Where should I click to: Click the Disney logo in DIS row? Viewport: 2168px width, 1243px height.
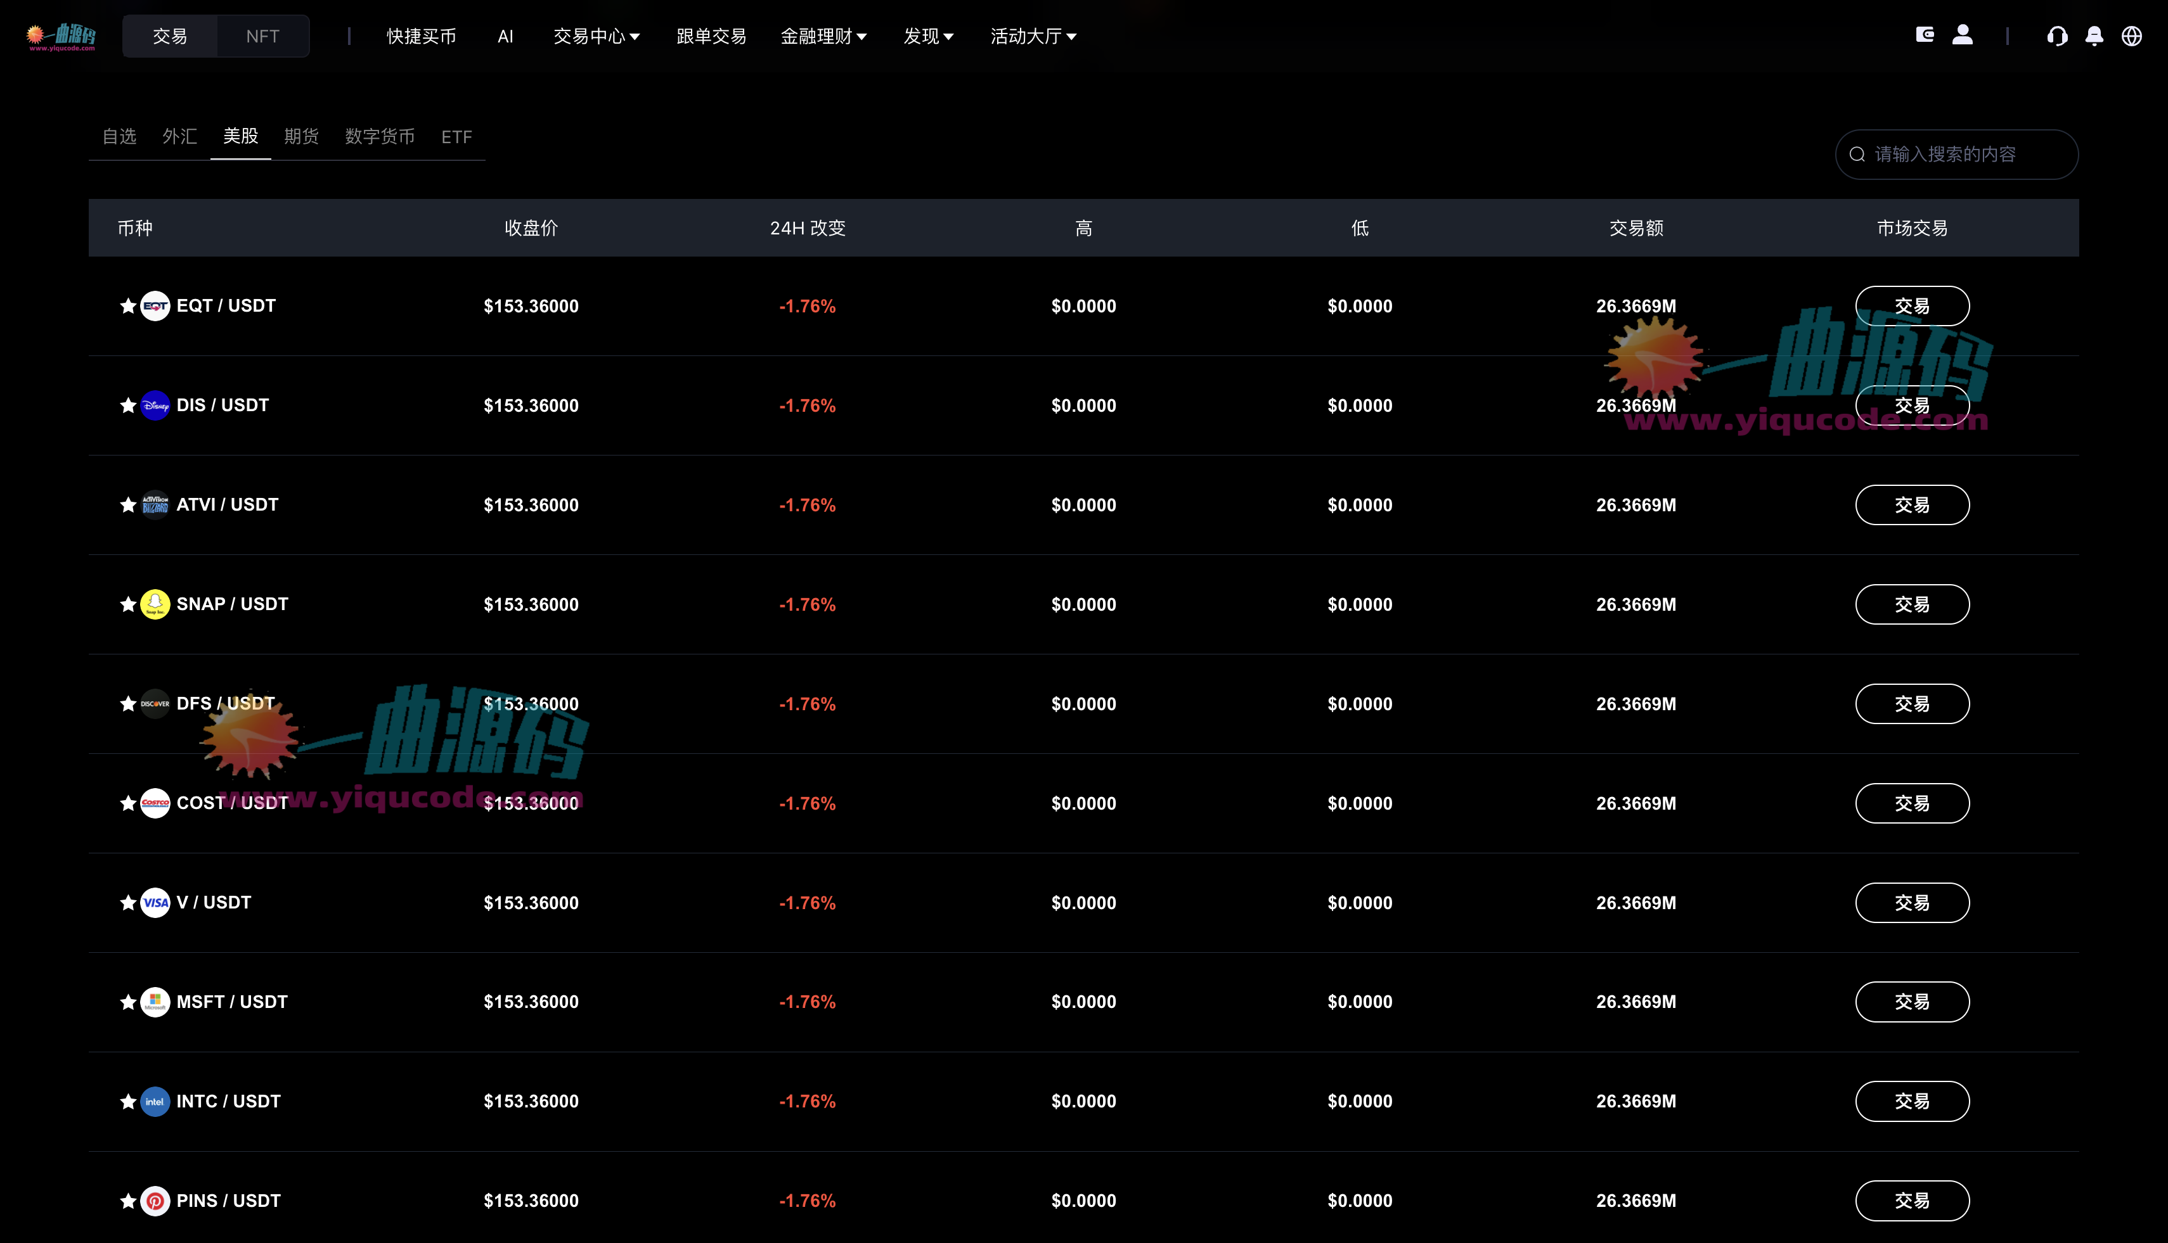[x=155, y=405]
